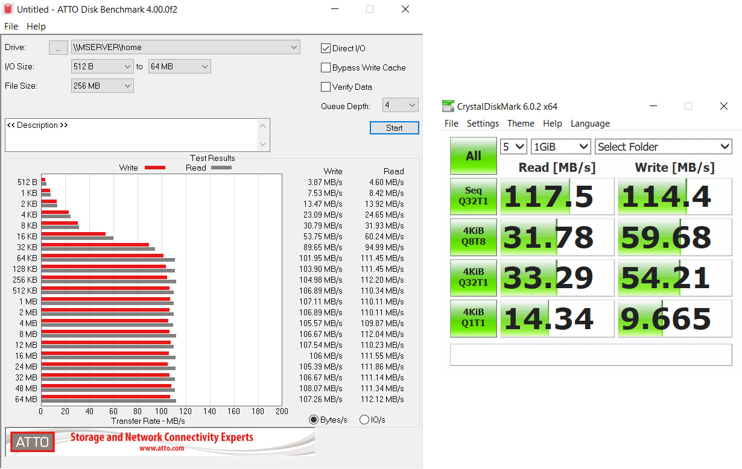Click the www.atto.com banner link
Image resolution: width=742 pixels, height=469 pixels.
pos(162,449)
